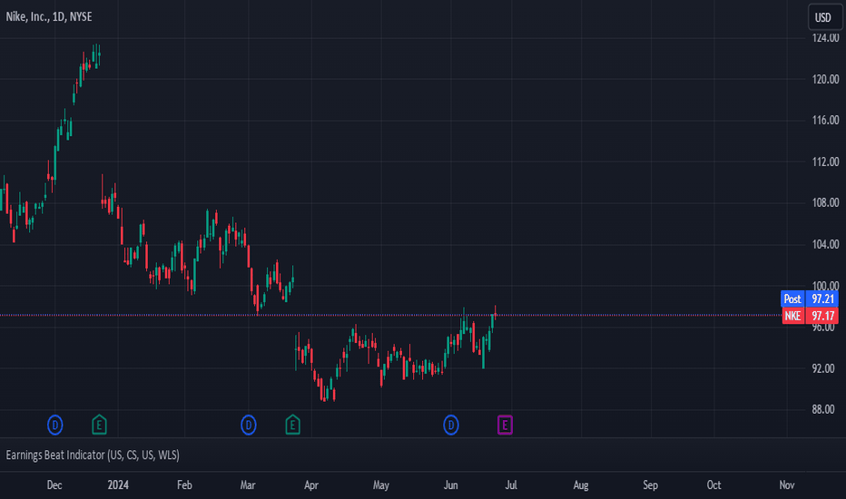Click the Jun label on time axis
Viewport: 846px width, 499px height.
coord(450,485)
